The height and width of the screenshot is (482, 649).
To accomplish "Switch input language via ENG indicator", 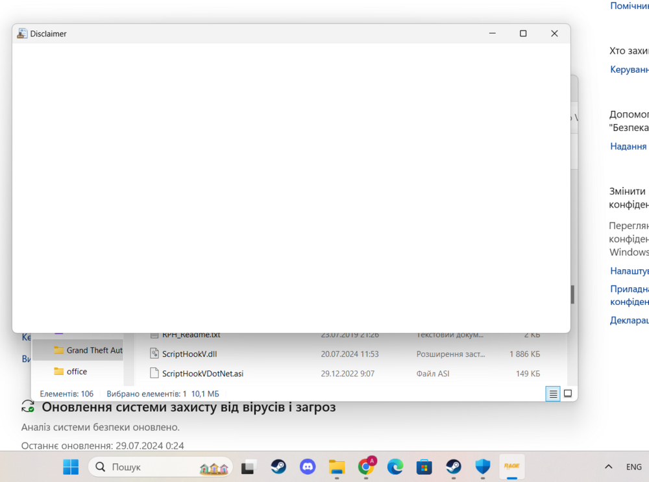I will tap(633, 466).
